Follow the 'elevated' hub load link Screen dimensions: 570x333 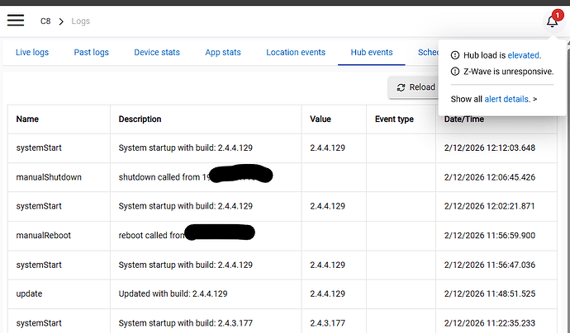click(x=524, y=55)
